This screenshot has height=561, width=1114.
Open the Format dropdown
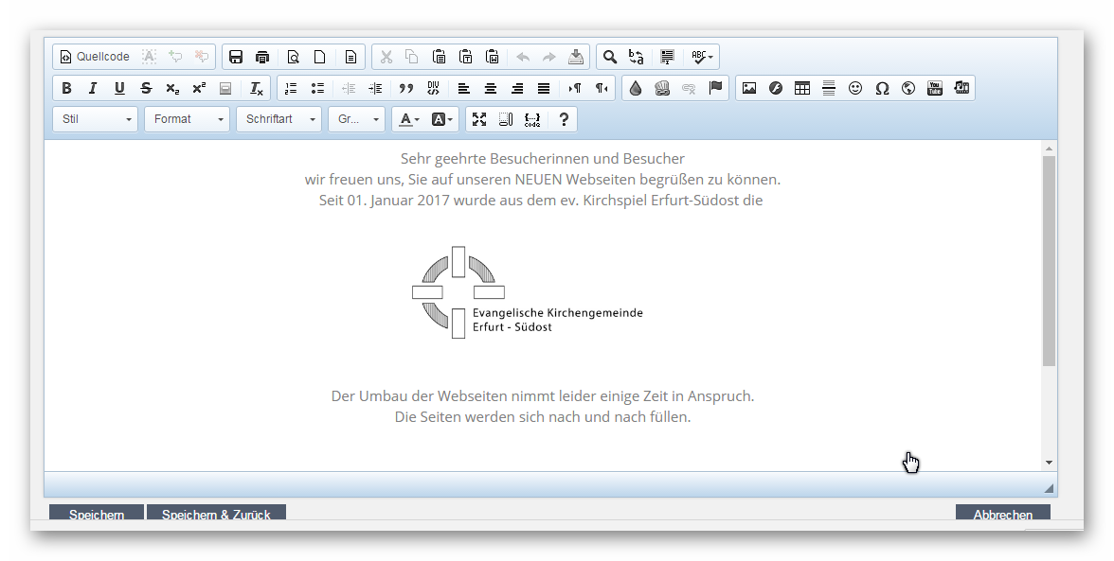[x=187, y=119]
